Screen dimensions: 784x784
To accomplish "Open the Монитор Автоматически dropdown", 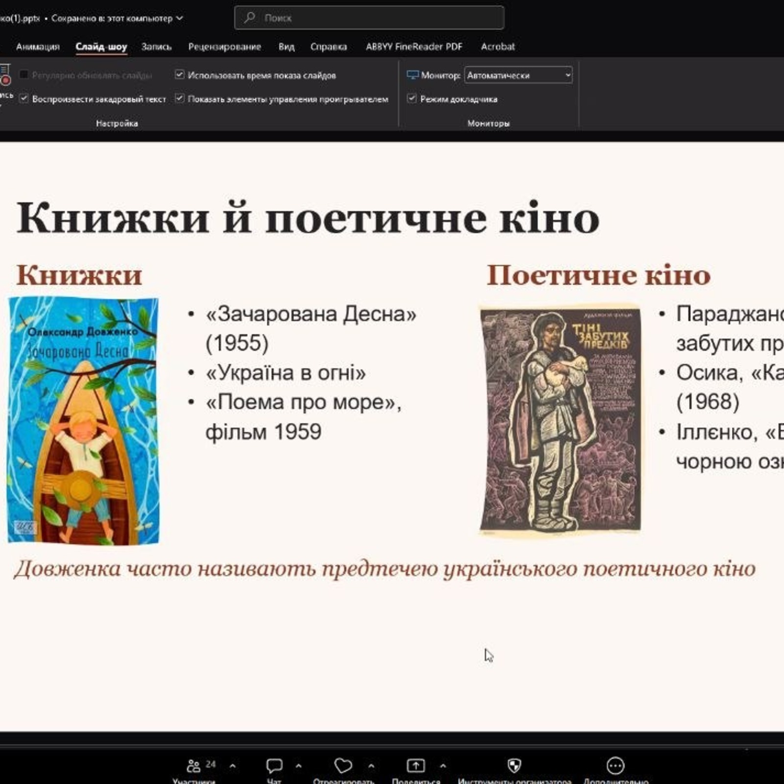I will pyautogui.click(x=518, y=75).
